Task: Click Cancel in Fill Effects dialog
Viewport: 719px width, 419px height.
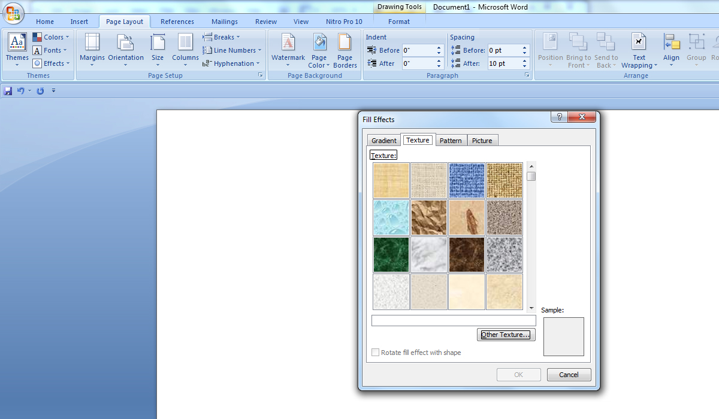Action: (569, 375)
